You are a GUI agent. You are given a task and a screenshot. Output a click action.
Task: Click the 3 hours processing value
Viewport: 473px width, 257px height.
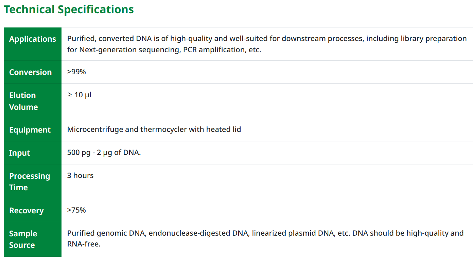pos(80,176)
